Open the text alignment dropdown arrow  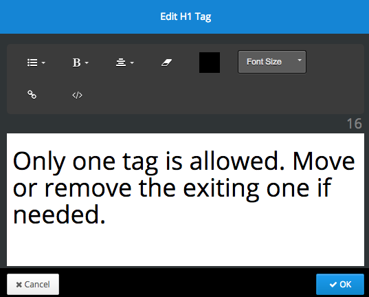[x=132, y=63]
